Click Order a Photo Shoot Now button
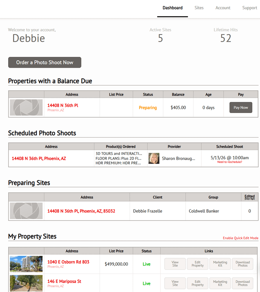Image resolution: width=260 pixels, height=292 pixels. (45, 62)
